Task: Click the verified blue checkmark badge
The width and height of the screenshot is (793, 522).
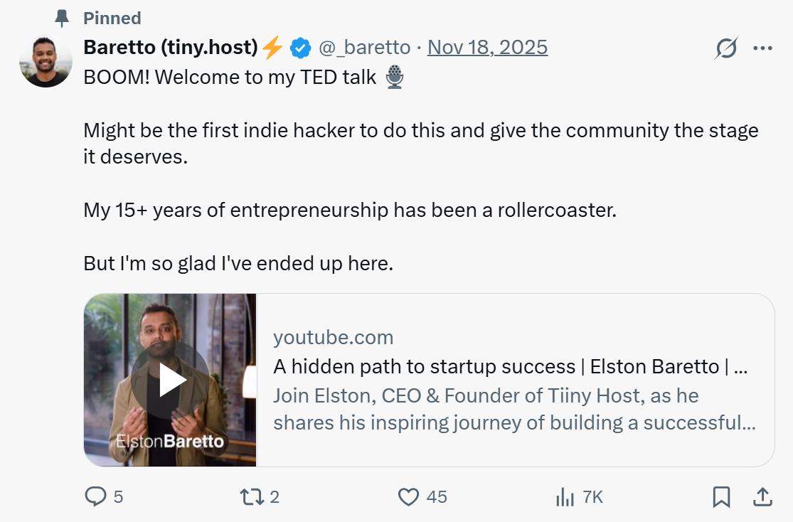Action: [x=300, y=47]
